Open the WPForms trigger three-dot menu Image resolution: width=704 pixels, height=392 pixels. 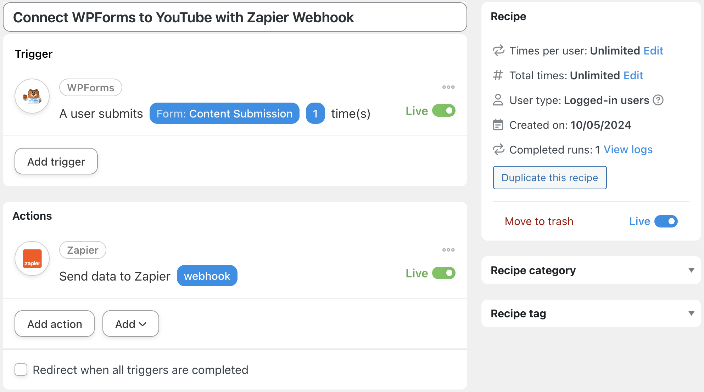tap(448, 87)
